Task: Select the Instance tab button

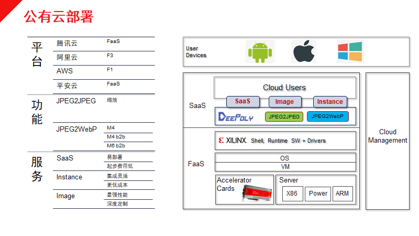Action: pyautogui.click(x=330, y=102)
